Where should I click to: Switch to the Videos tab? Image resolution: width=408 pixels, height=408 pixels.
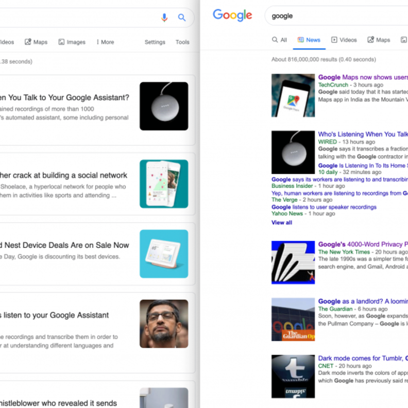tap(344, 40)
